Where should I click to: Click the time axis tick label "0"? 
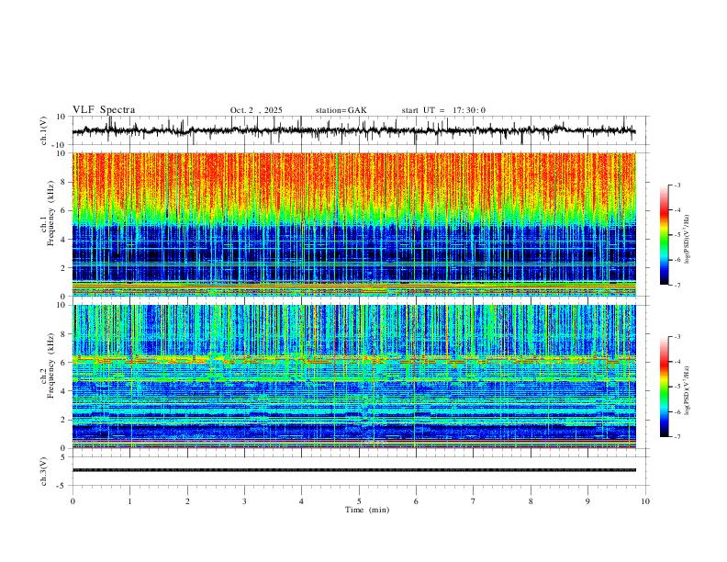pos(73,501)
